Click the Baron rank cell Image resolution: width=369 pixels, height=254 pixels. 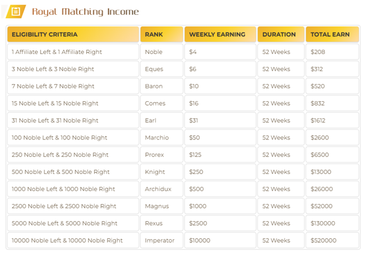(x=162, y=86)
